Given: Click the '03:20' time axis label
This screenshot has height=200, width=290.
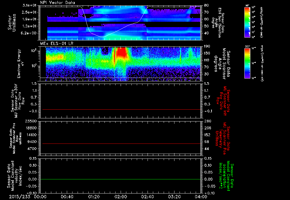Looking at the screenshot, I should tap(174, 197).
